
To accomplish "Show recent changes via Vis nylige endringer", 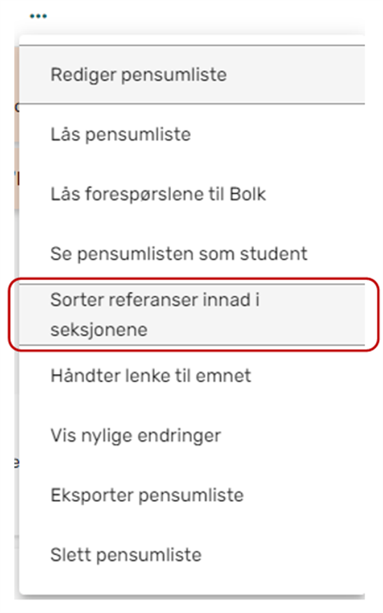I will pyautogui.click(x=135, y=435).
